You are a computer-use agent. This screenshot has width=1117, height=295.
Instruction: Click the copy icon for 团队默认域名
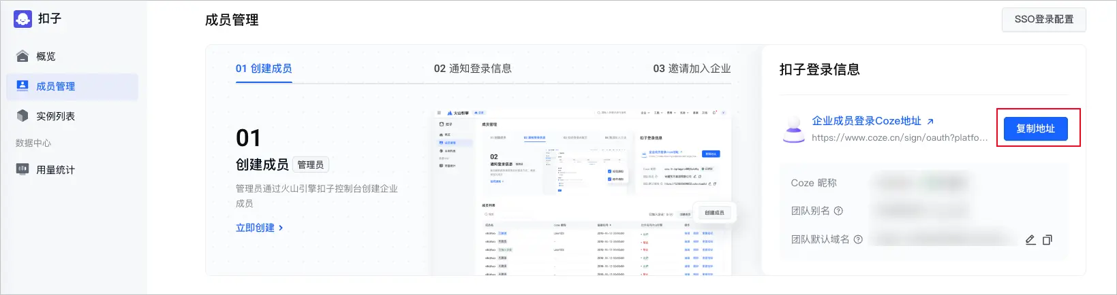(x=1047, y=239)
